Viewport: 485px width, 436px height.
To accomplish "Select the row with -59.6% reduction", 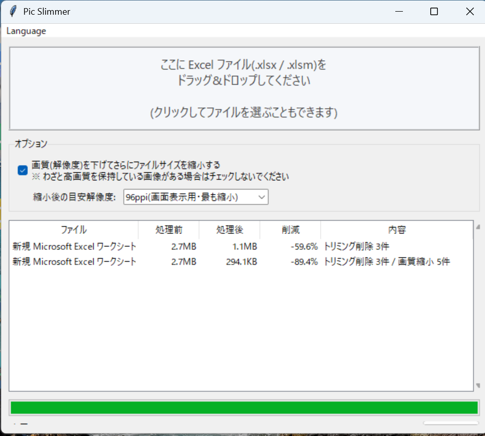I will tap(241, 246).
